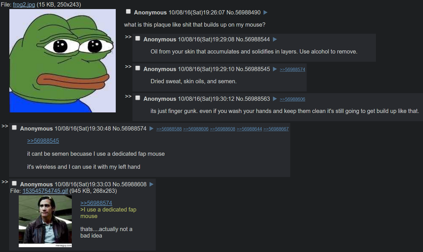Expand the gif thumbnail of man in jacket
The width and height of the screenshot is (423, 252).
[45, 221]
